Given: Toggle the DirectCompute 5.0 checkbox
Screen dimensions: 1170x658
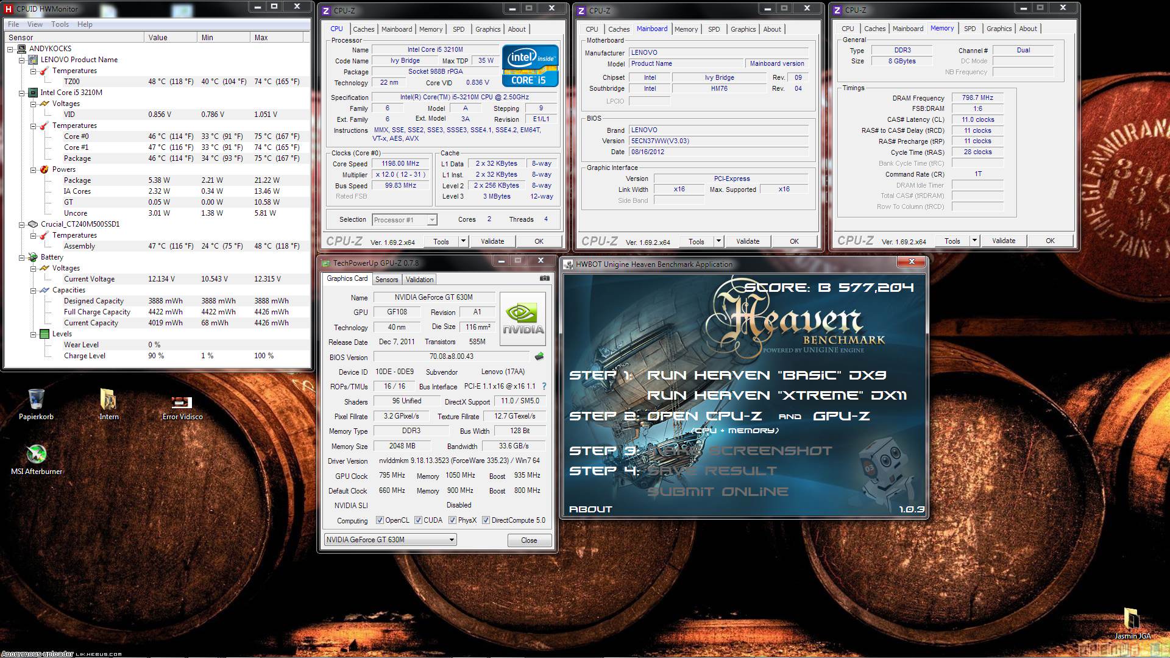Looking at the screenshot, I should pyautogui.click(x=486, y=520).
